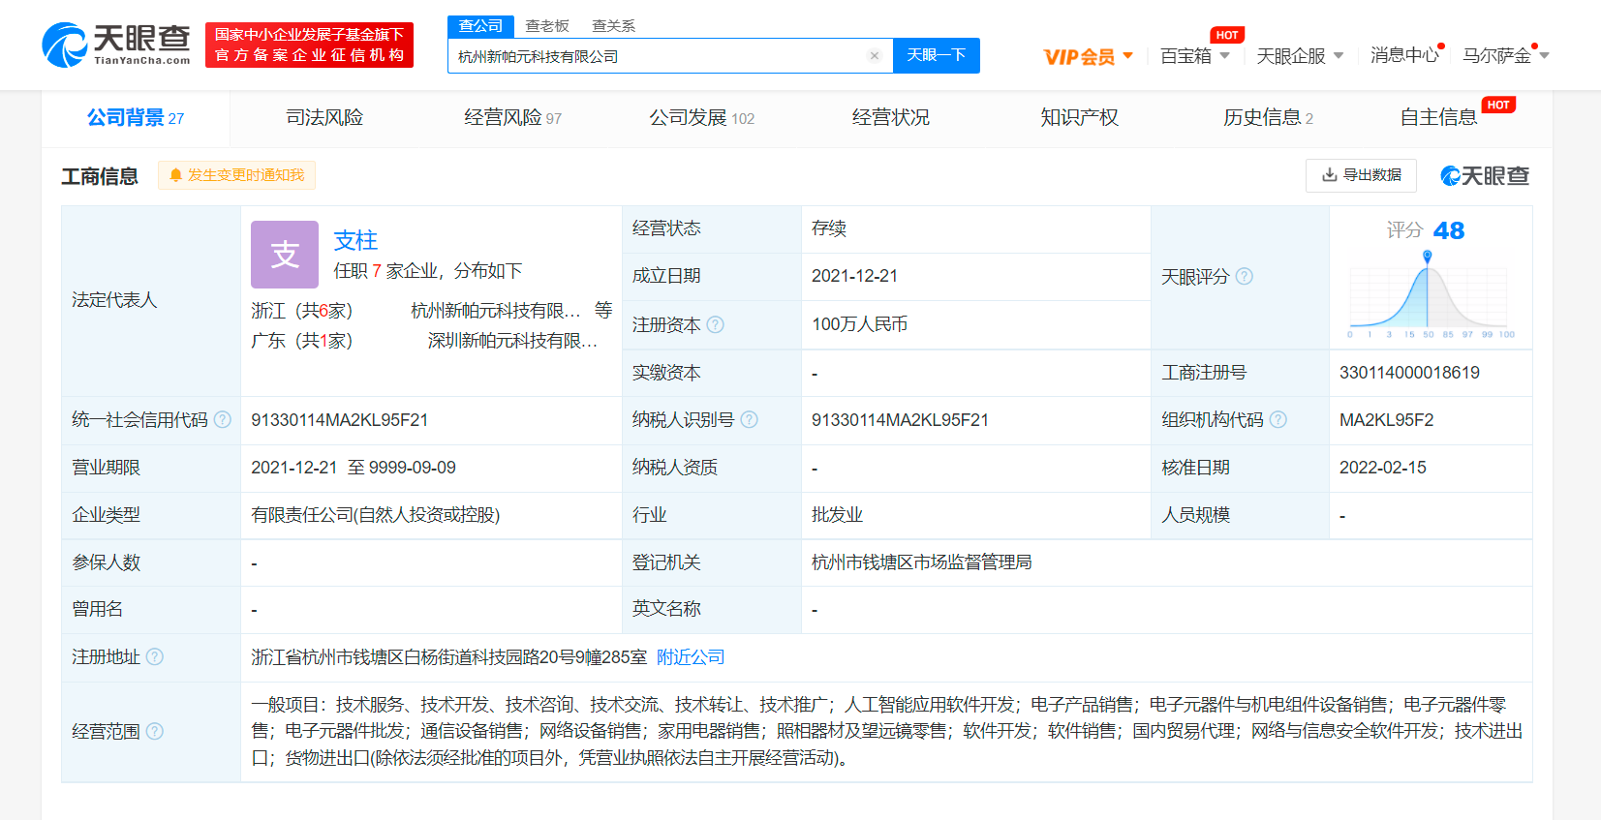
Task: Click help icon next to 注册地址
Action: 155,657
